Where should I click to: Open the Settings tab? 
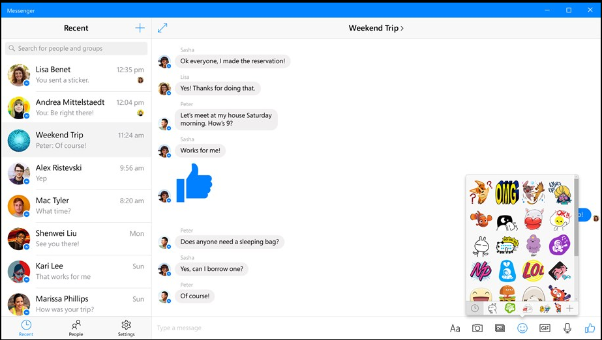[x=127, y=328]
